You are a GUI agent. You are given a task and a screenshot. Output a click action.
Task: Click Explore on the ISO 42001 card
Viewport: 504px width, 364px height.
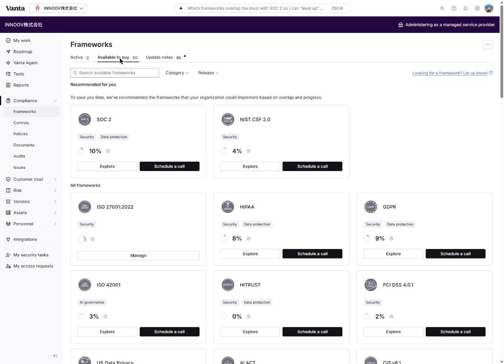107,332
